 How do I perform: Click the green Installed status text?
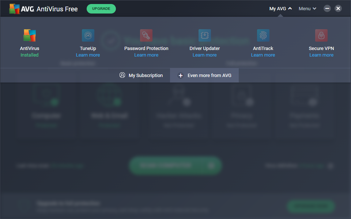[30, 55]
